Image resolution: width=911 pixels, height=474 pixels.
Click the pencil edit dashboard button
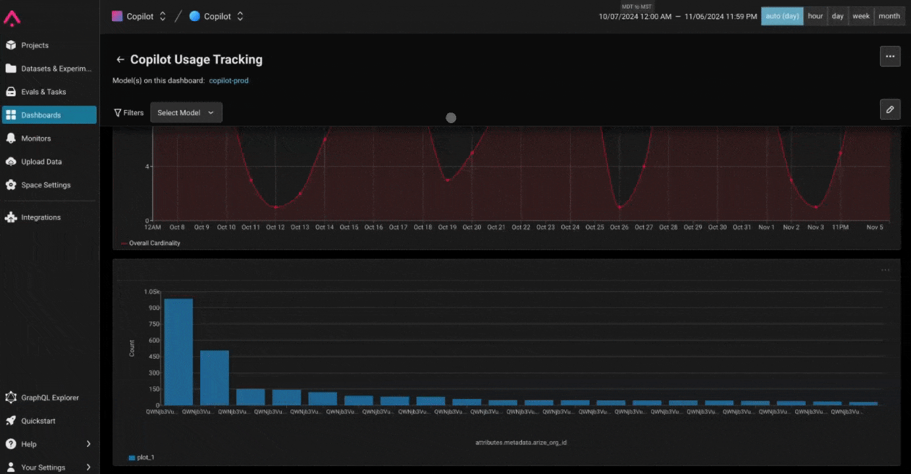890,109
